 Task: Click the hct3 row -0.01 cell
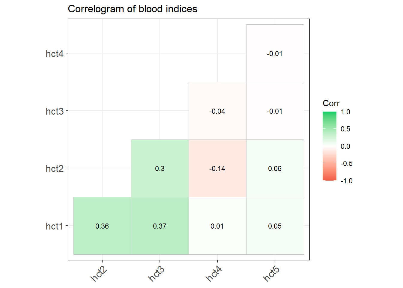pyautogui.click(x=275, y=111)
